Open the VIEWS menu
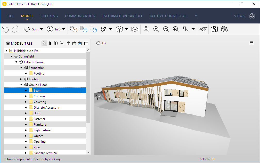This screenshot has height=163, width=260. pos(239,16)
